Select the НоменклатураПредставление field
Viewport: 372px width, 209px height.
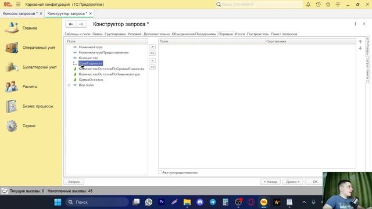point(103,53)
